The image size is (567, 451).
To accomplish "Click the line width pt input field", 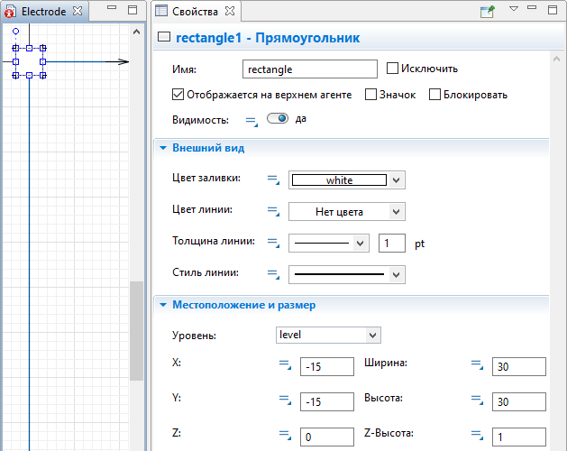I will pos(392,243).
